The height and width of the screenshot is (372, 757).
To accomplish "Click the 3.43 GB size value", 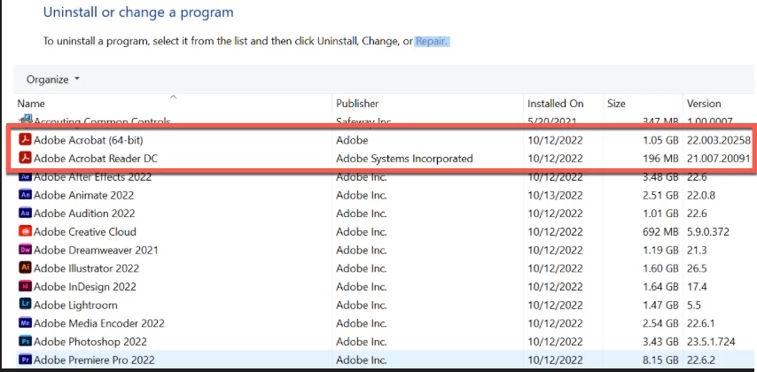I will (x=659, y=342).
